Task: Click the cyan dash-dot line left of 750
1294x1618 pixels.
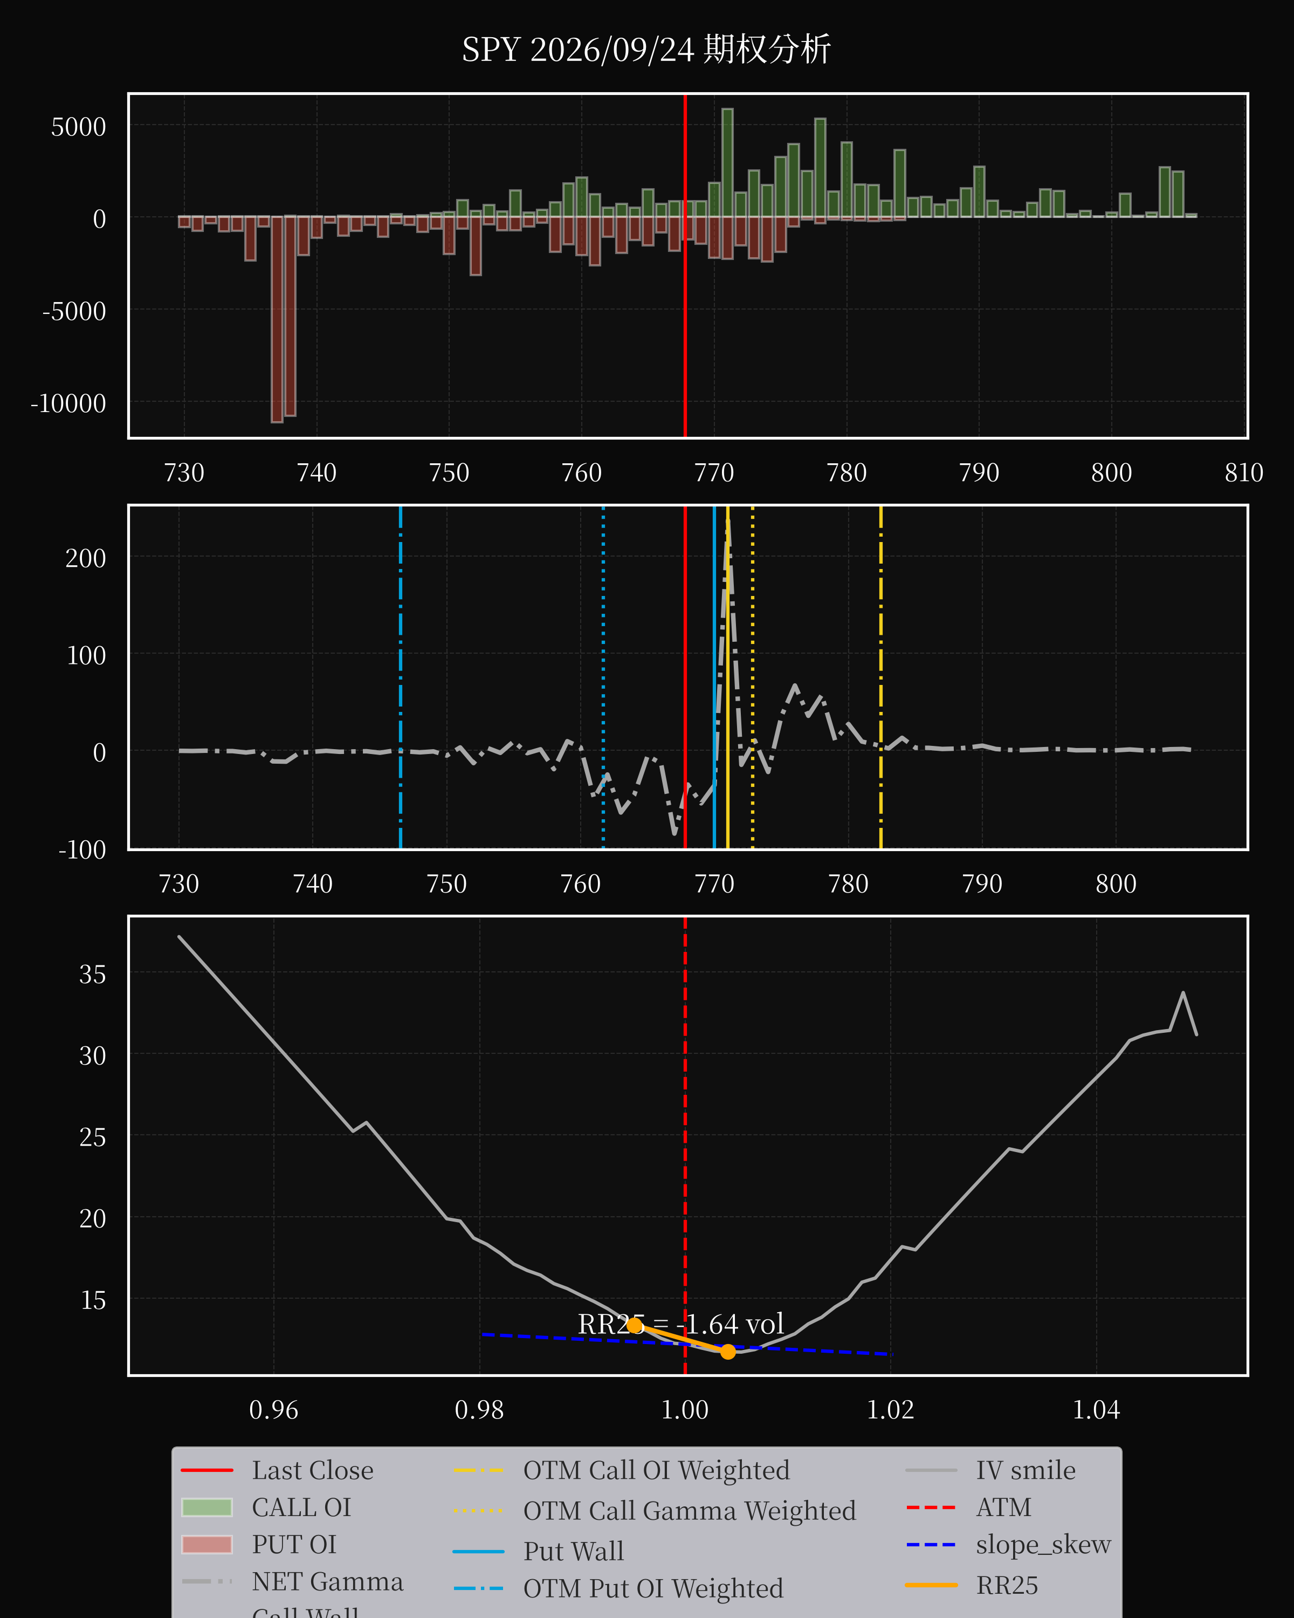Action: tap(401, 677)
